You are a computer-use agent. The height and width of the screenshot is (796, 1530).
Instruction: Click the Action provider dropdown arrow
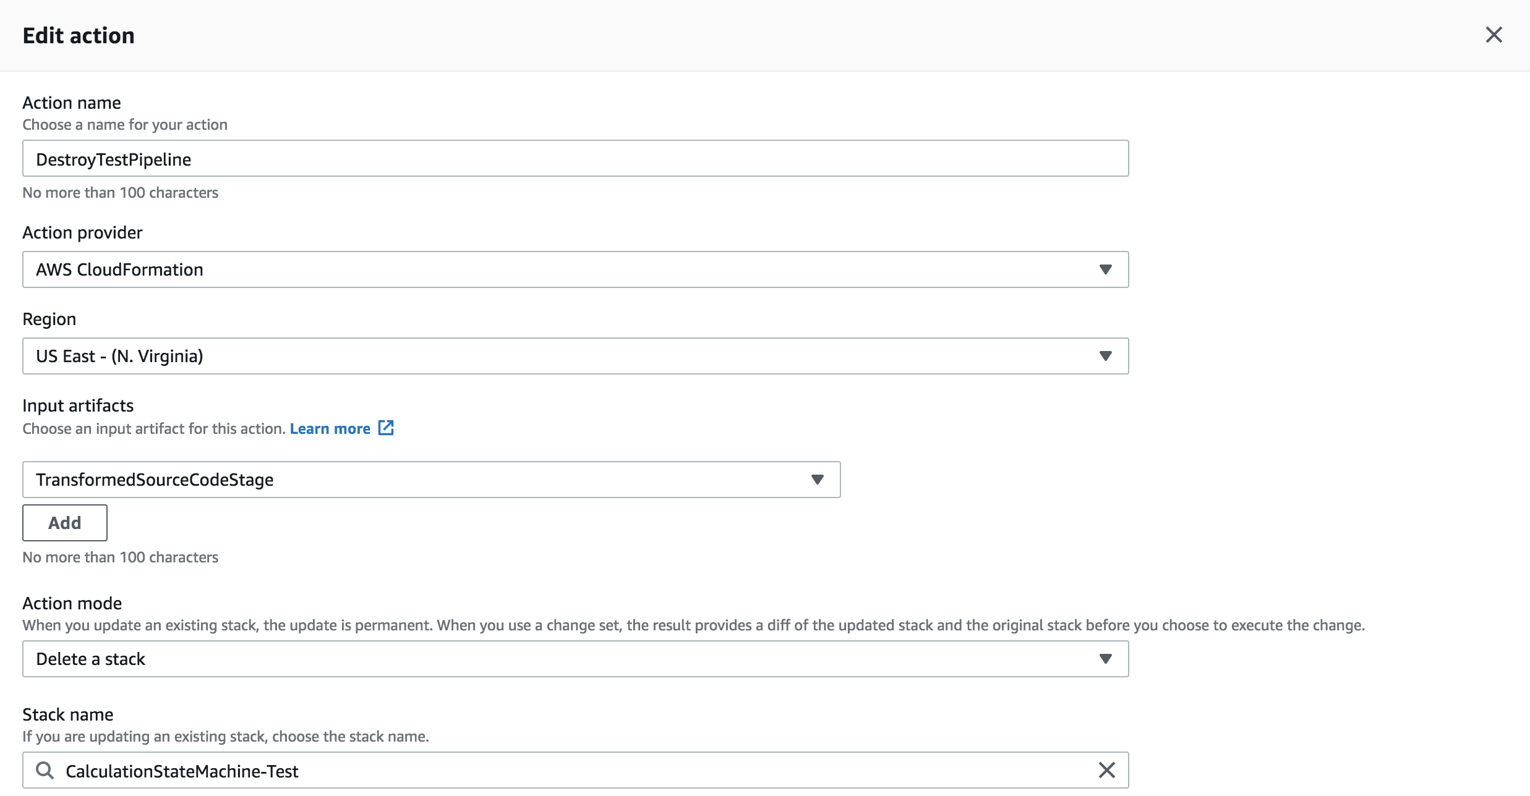(x=1106, y=269)
